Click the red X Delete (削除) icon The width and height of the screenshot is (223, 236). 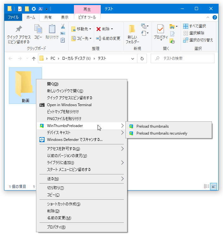99,29
